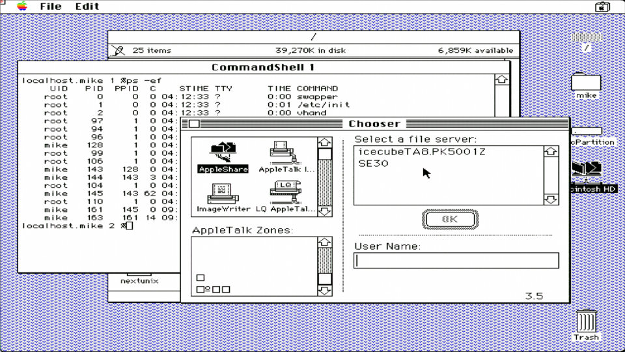This screenshot has width=625, height=352.
Task: Select icecubeTA8.PK5001Z file server
Action: (x=422, y=152)
